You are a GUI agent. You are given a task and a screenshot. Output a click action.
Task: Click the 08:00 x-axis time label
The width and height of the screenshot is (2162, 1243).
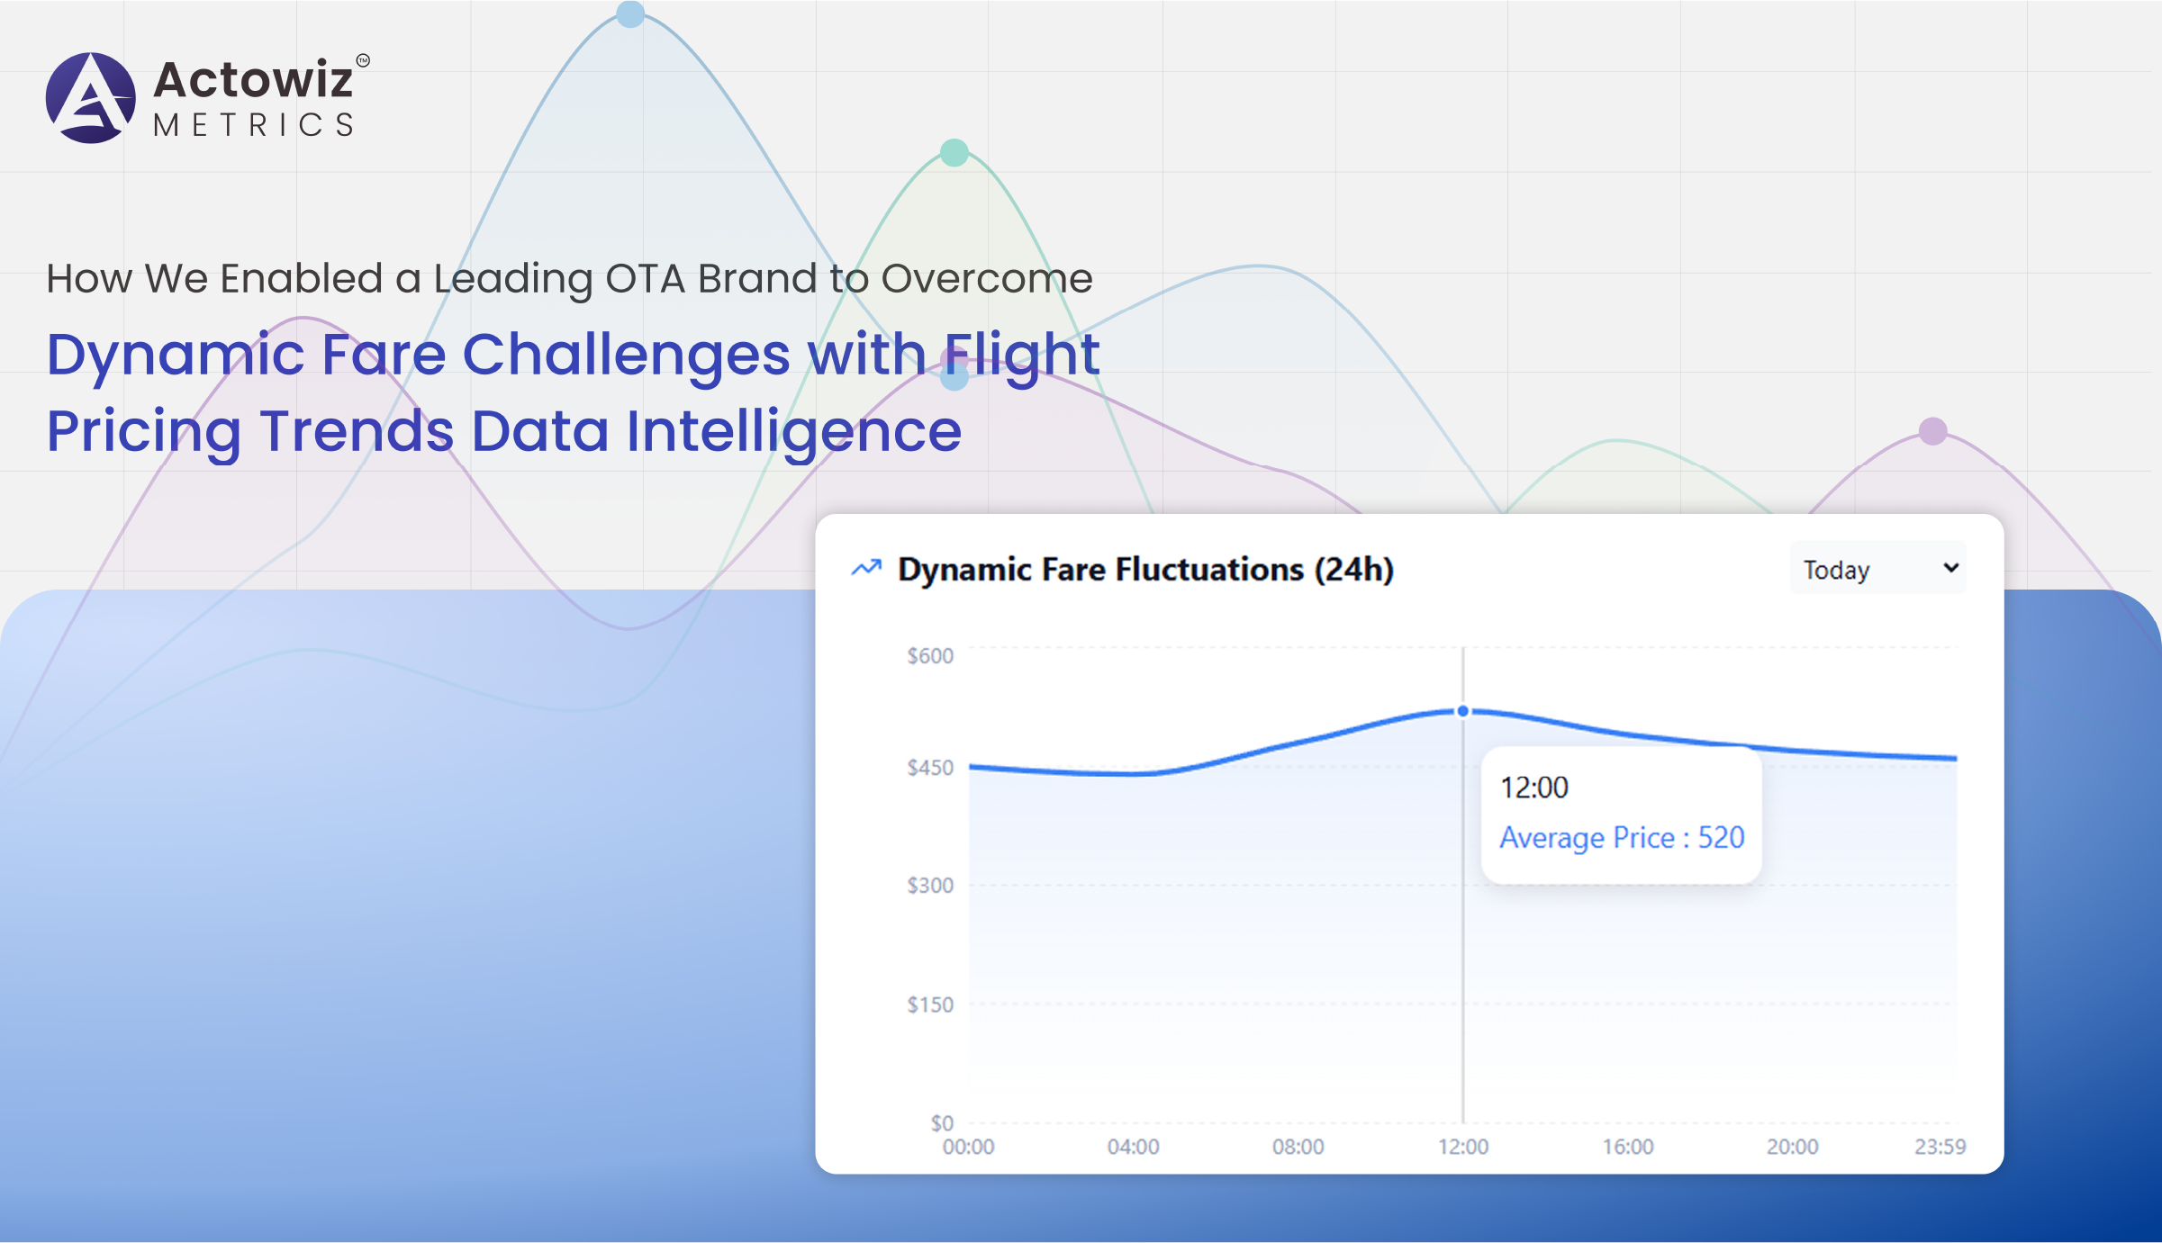click(1298, 1147)
